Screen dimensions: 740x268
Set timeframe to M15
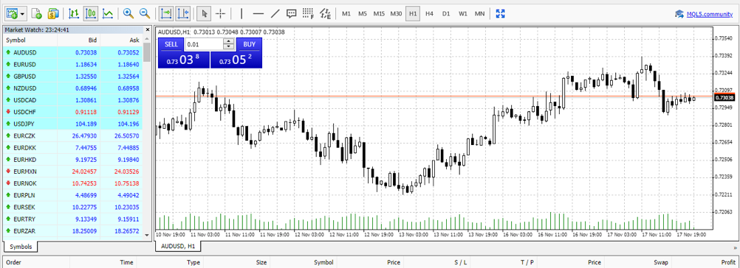point(379,14)
